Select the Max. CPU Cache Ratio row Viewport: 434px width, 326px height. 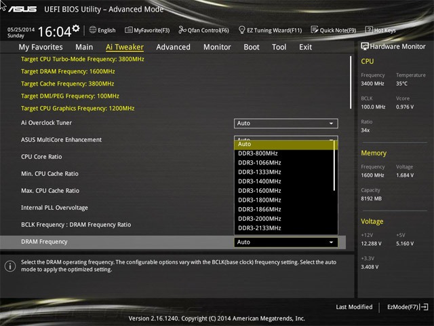50,191
